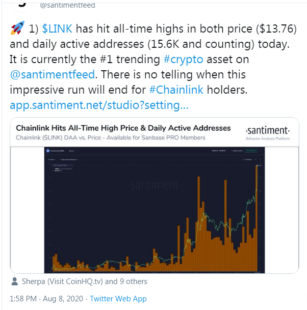
Task: Click the green button in chart toolbar
Action: [251, 151]
